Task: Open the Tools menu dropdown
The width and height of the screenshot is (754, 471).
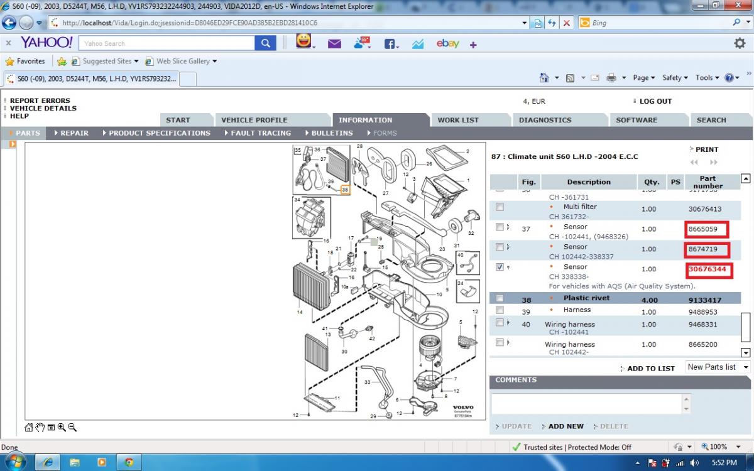Action: [x=708, y=78]
